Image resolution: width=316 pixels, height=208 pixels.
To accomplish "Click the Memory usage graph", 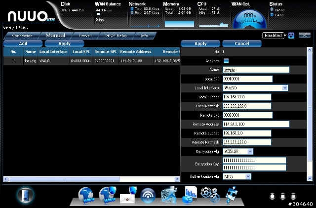I will pos(179,24).
